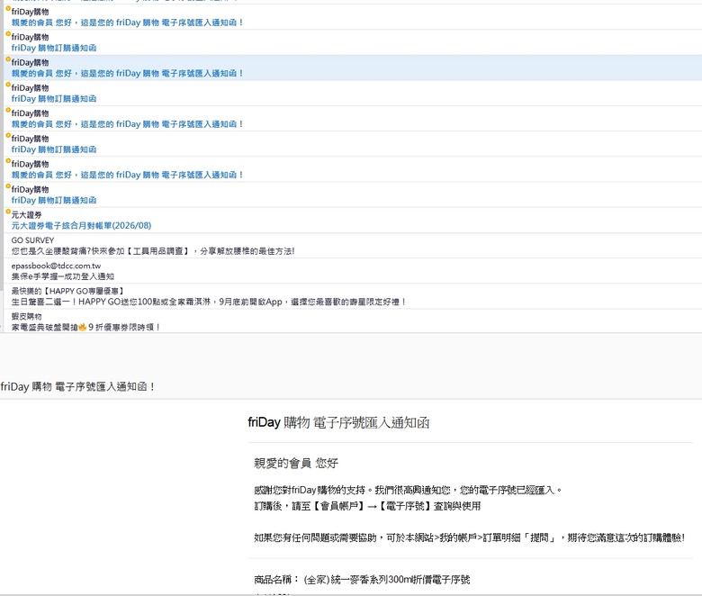Click the line 訂購後，請至【會員帳戶】→【電子序號】查詢與使用
The image size is (702, 596).
[367, 506]
